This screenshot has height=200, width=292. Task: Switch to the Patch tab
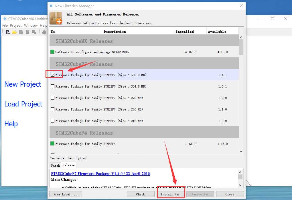click(x=56, y=166)
